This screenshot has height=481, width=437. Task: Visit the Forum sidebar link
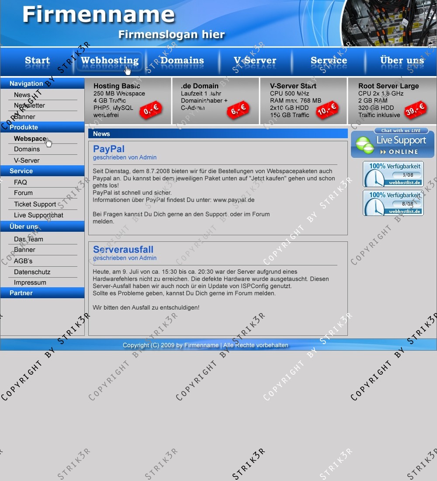click(23, 193)
